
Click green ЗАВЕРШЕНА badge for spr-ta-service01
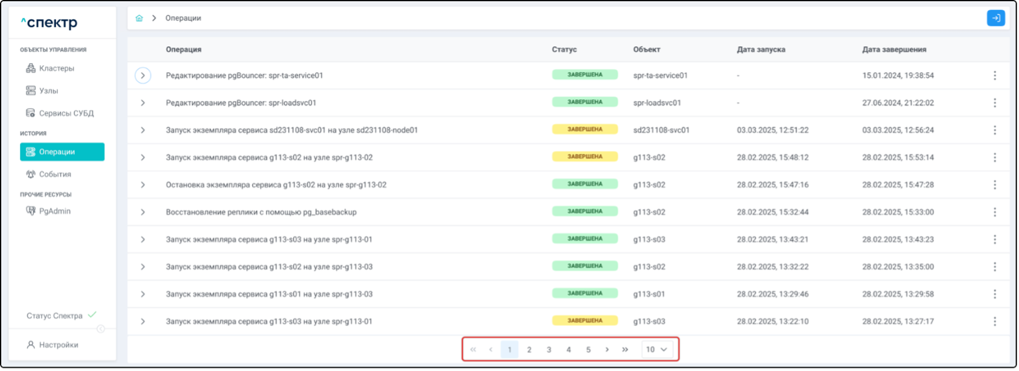pos(585,75)
